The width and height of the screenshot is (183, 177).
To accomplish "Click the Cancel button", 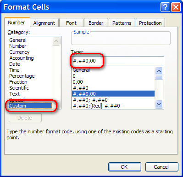I will (x=161, y=167).
